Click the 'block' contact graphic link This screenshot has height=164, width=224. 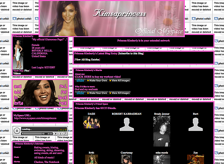pyautogui.click(x=63, y=98)
